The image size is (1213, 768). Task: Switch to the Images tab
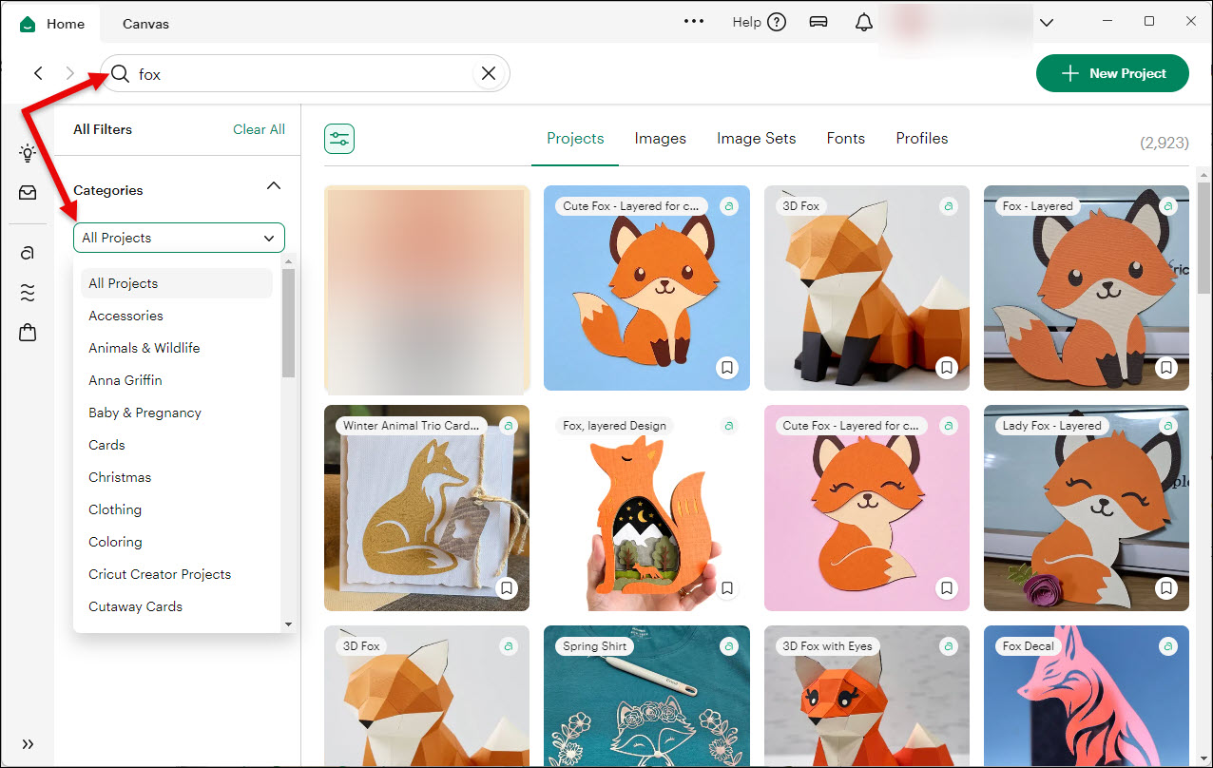(x=660, y=139)
